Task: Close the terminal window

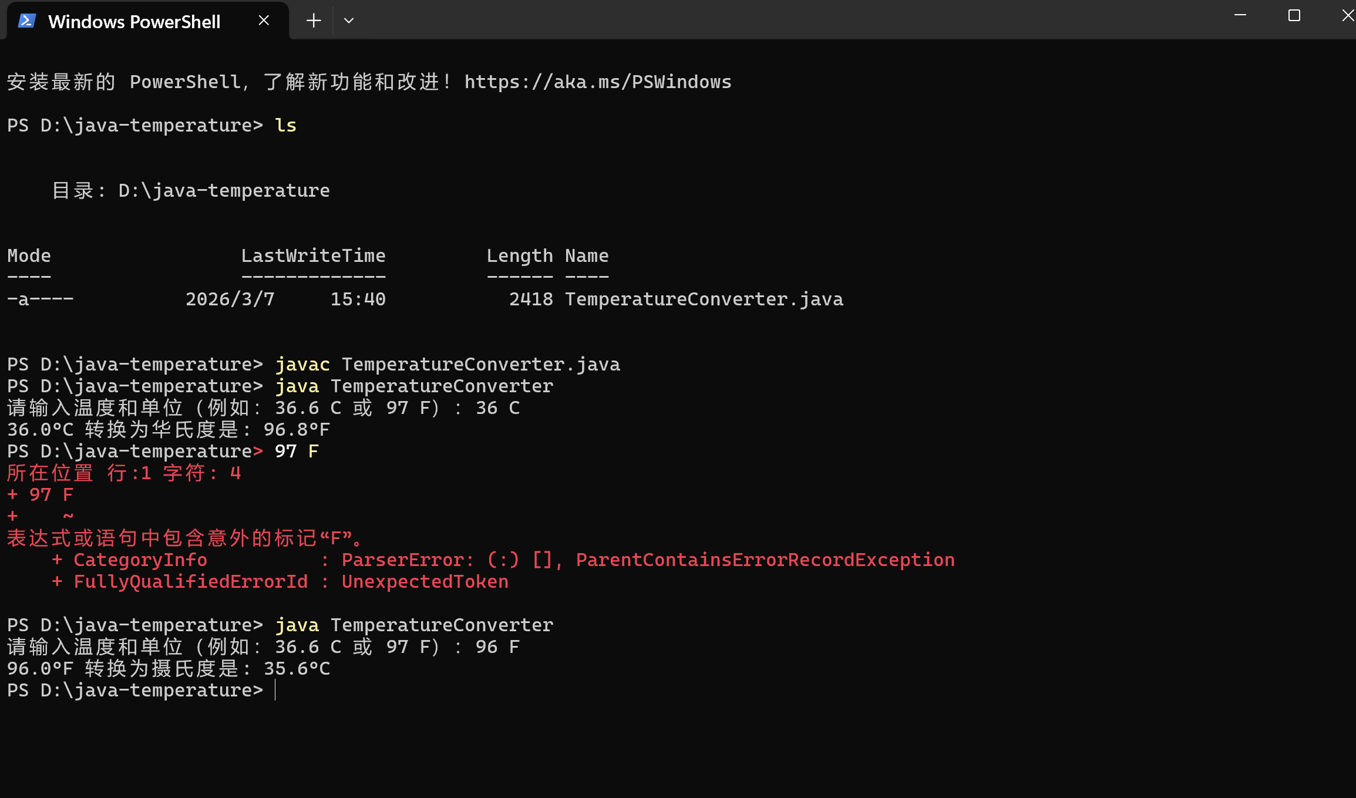Action: click(x=1347, y=16)
